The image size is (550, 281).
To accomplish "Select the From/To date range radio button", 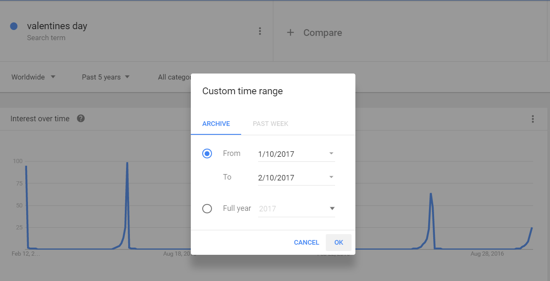I will point(207,154).
